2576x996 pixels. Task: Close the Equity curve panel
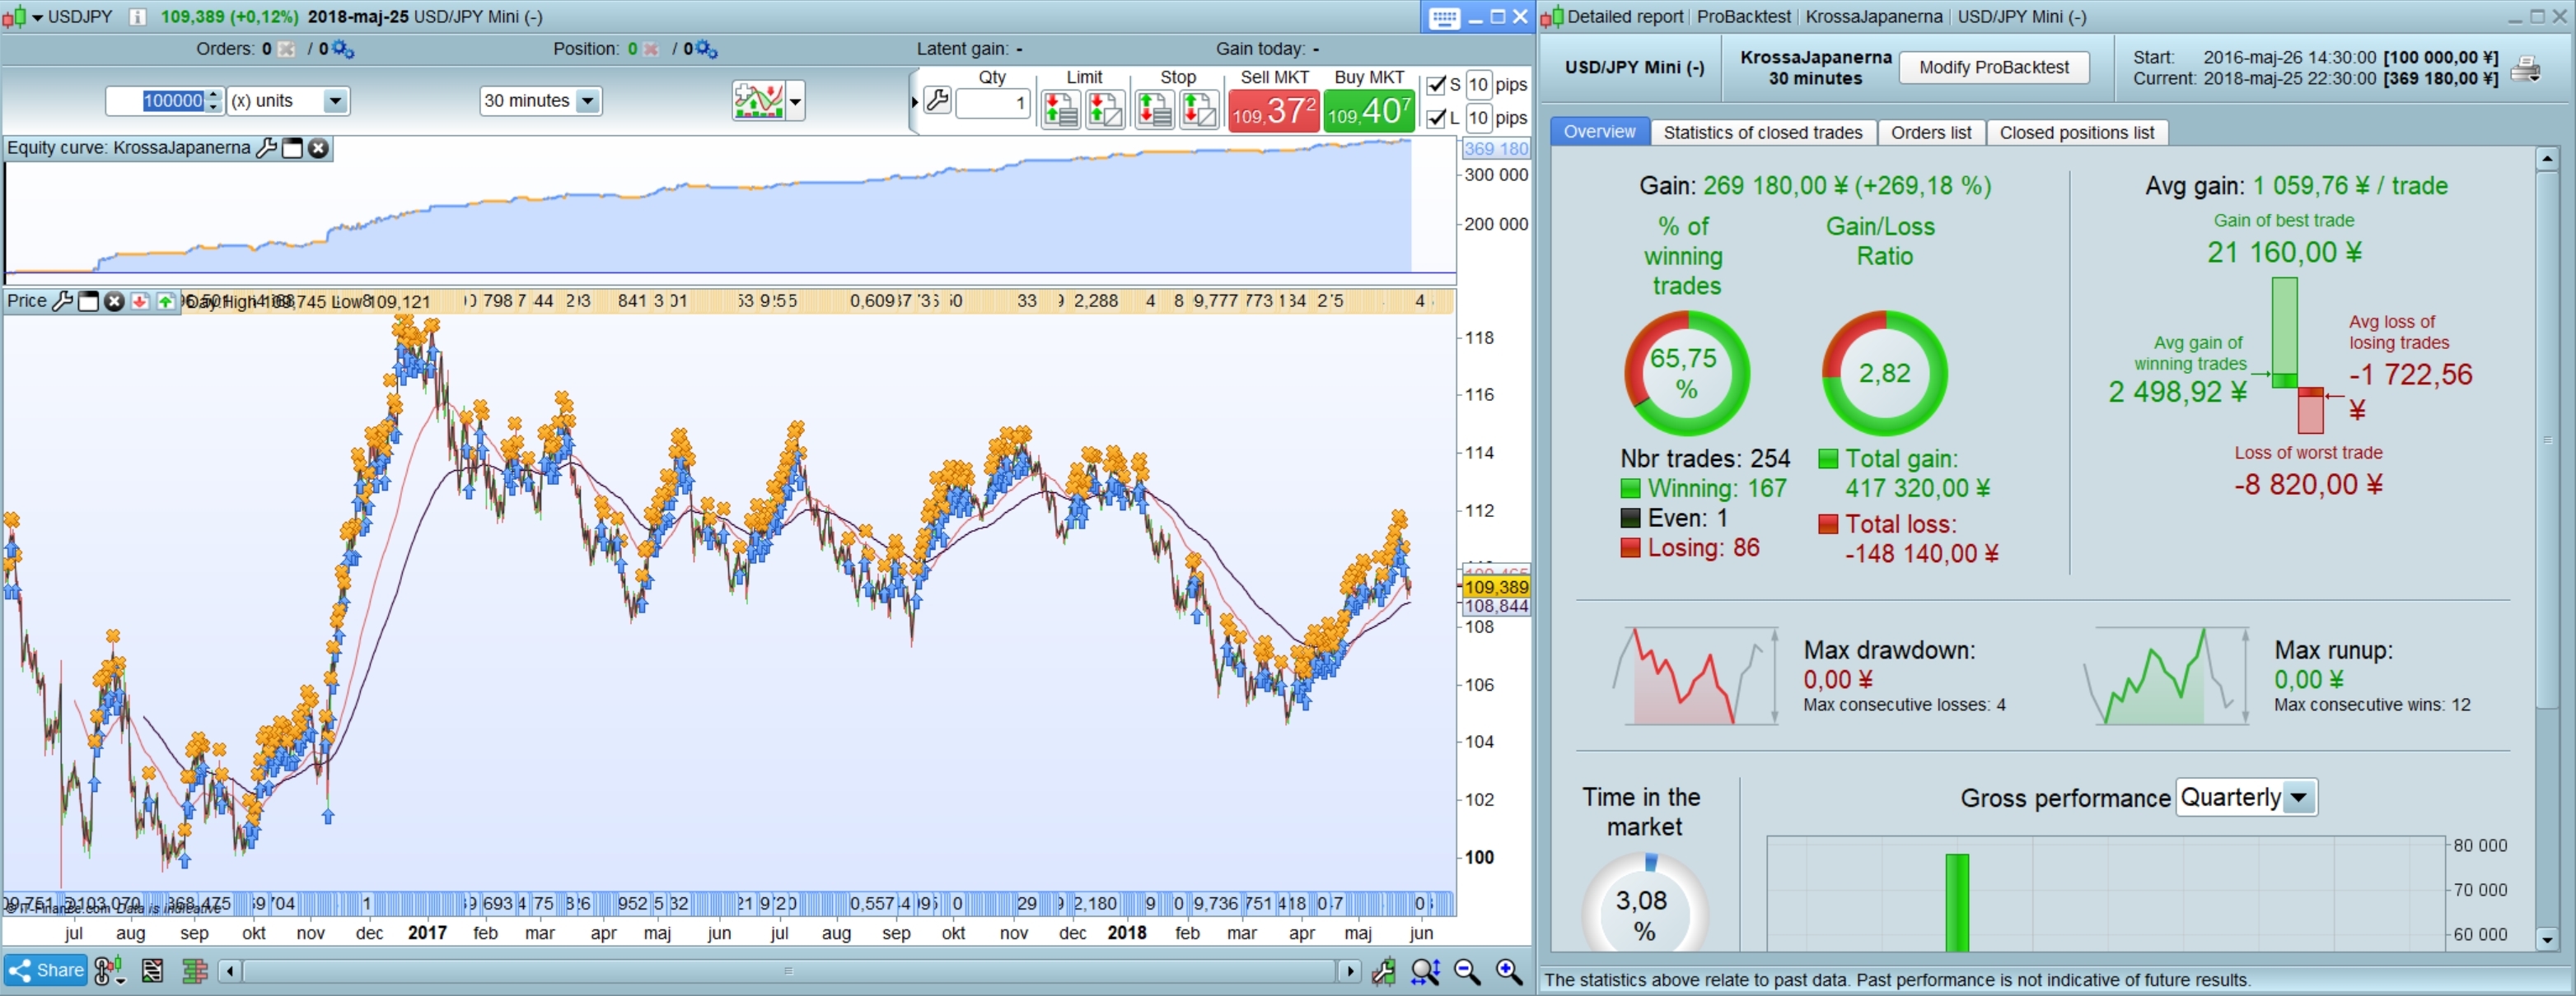click(318, 148)
